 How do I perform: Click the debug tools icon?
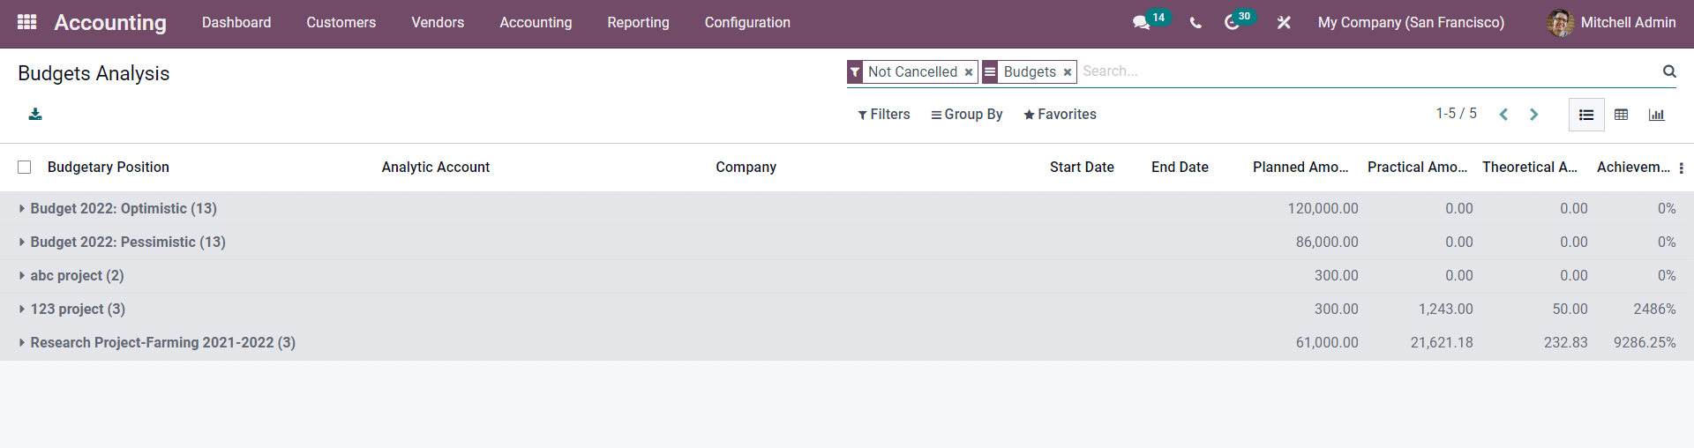[1284, 23]
